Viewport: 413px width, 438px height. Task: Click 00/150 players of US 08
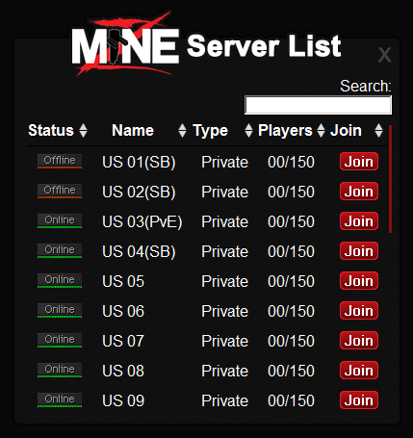point(291,371)
